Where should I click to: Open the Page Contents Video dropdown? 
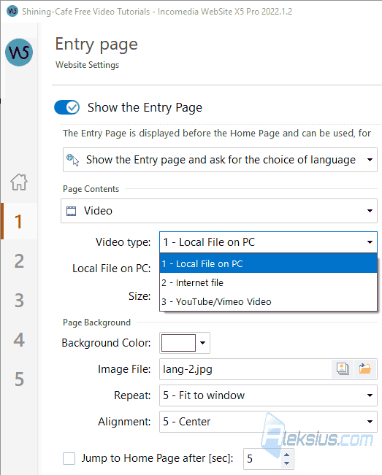(x=219, y=211)
